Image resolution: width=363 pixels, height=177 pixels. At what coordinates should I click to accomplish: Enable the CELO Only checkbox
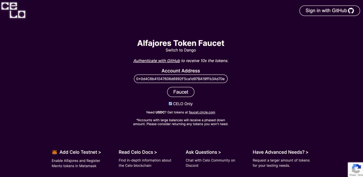170,104
